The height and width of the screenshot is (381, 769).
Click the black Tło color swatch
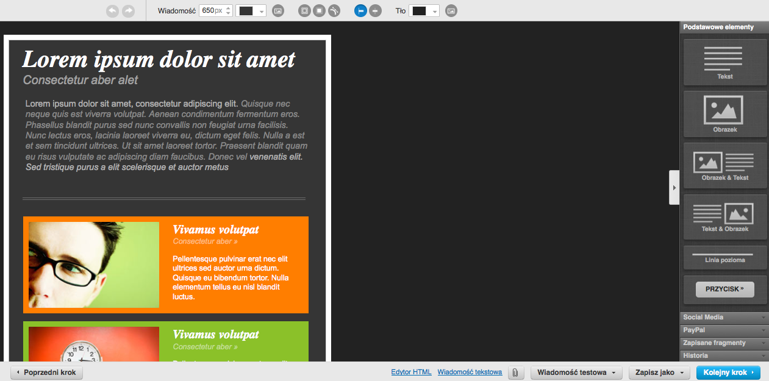[x=419, y=11]
